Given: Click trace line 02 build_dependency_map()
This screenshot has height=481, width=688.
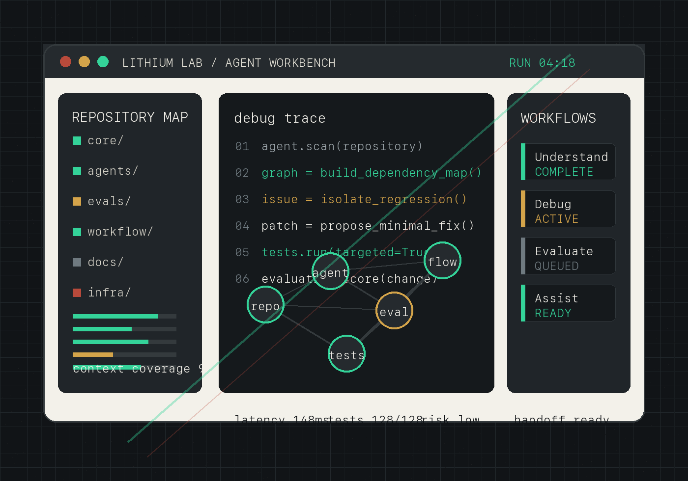Looking at the screenshot, I should (358, 173).
